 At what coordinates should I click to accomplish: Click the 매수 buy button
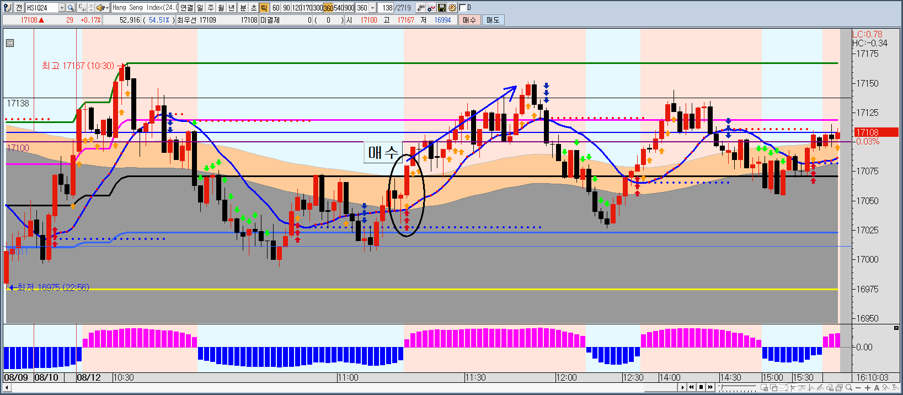point(469,20)
